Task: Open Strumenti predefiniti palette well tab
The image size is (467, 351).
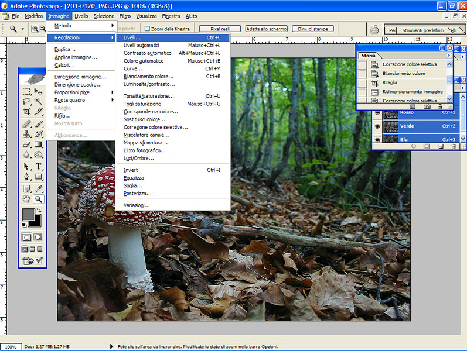Action: click(423, 30)
